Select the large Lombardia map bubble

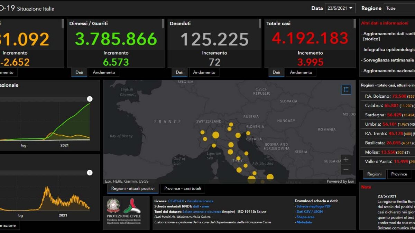tap(215, 135)
